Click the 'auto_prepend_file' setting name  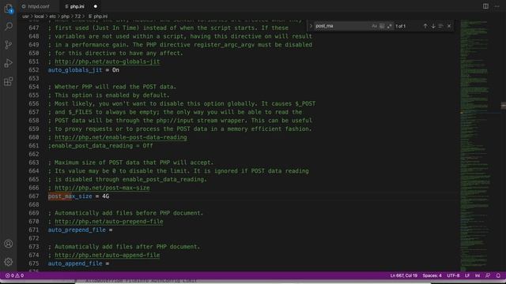(x=77, y=230)
